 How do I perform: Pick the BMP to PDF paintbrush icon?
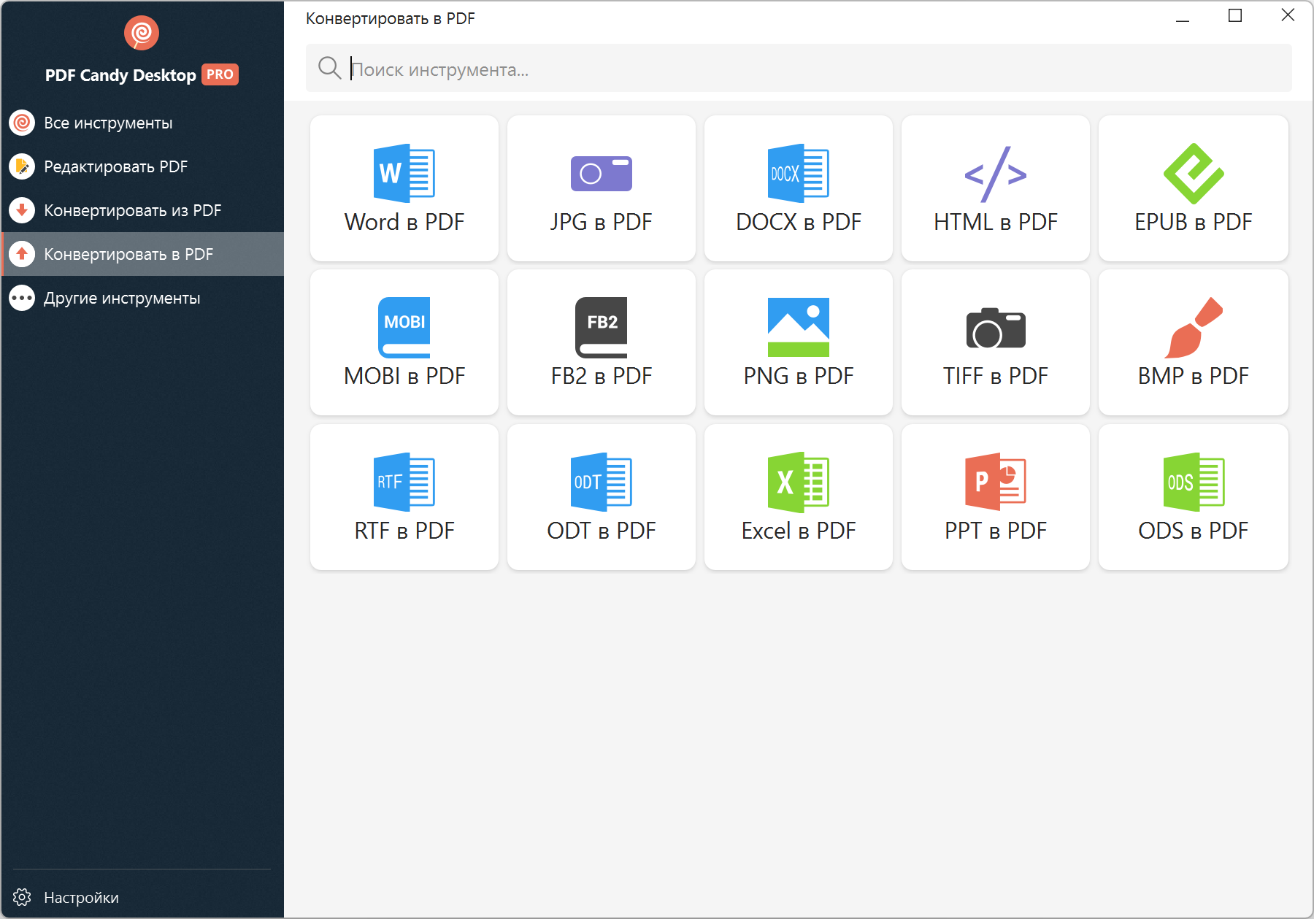coord(1193,327)
